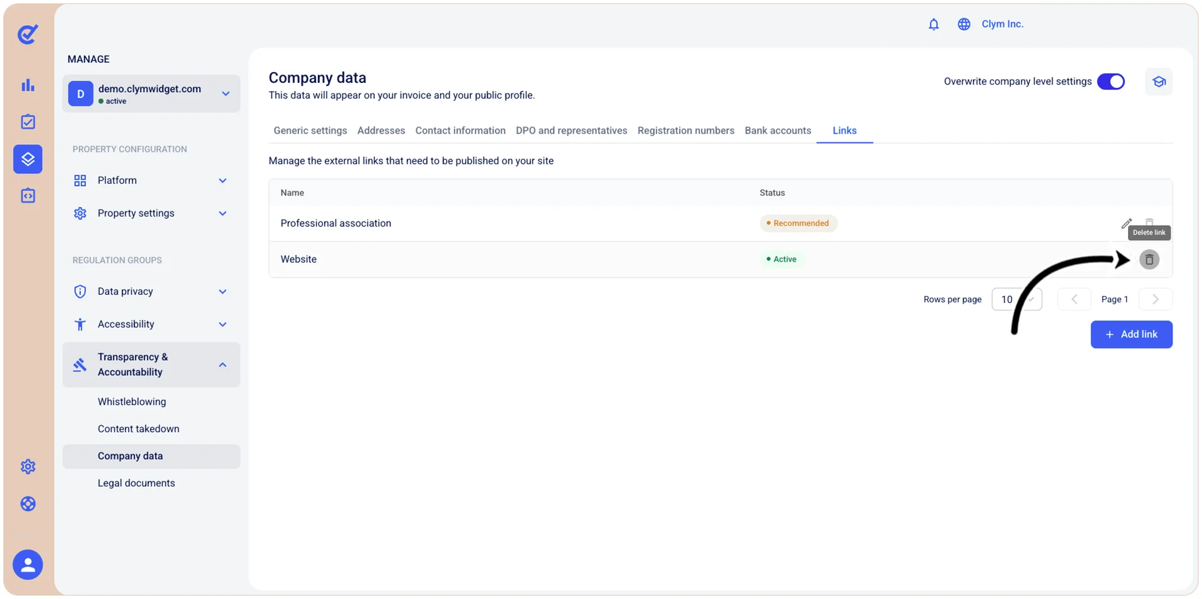Open the help lifebuoy sidebar icon
This screenshot has width=1202, height=599.
click(x=28, y=504)
